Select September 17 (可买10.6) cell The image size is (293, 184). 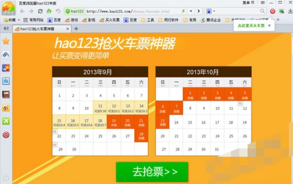87,122
